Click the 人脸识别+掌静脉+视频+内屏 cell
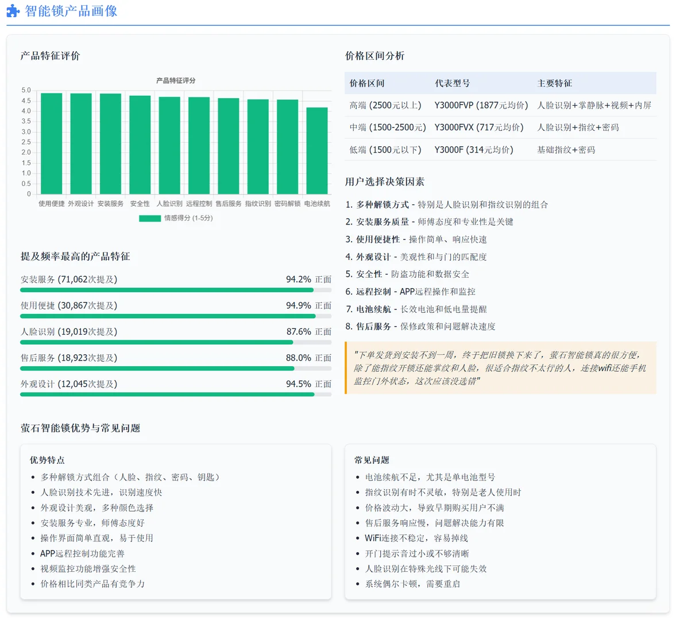 (594, 106)
